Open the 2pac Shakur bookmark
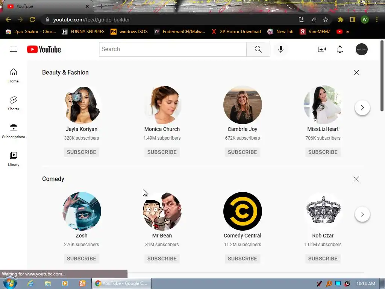 click(31, 32)
